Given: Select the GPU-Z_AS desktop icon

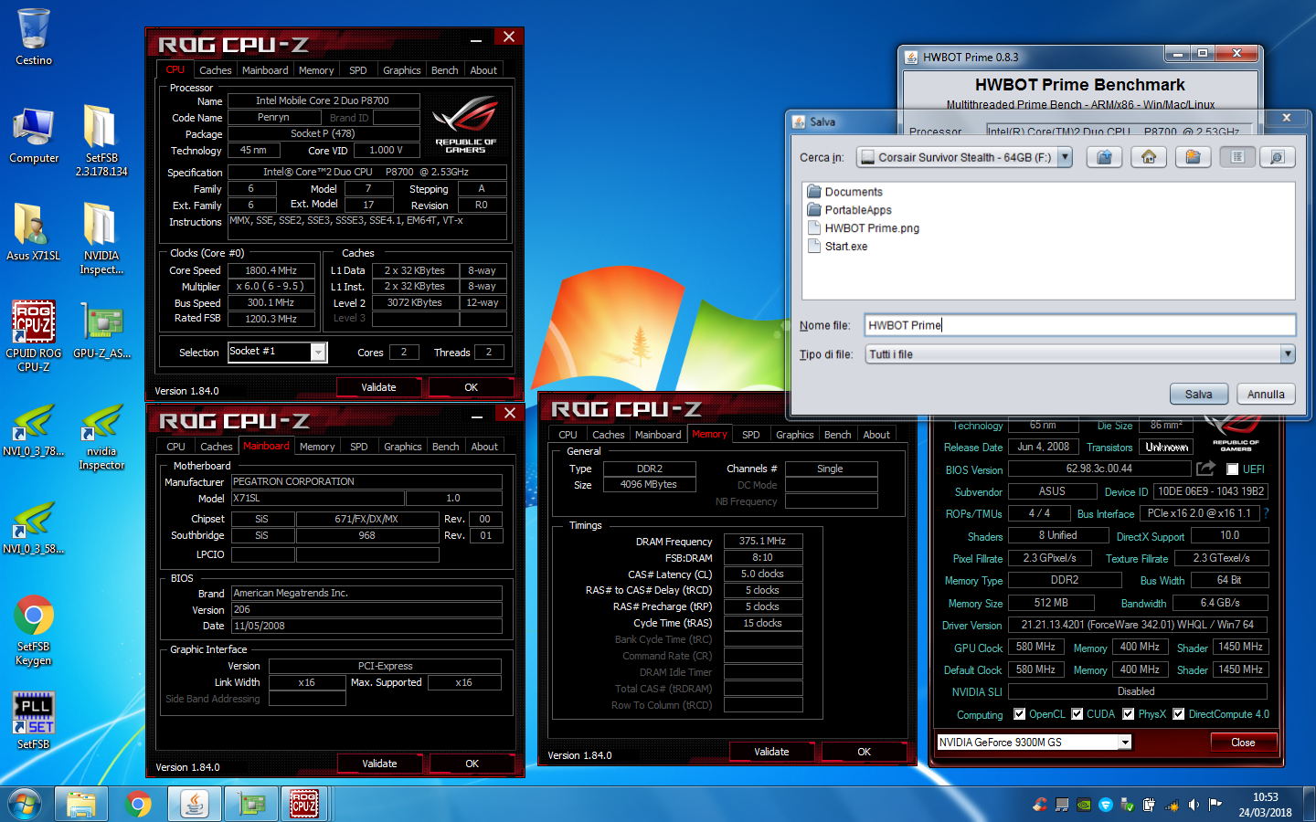Looking at the screenshot, I should coord(101,330).
